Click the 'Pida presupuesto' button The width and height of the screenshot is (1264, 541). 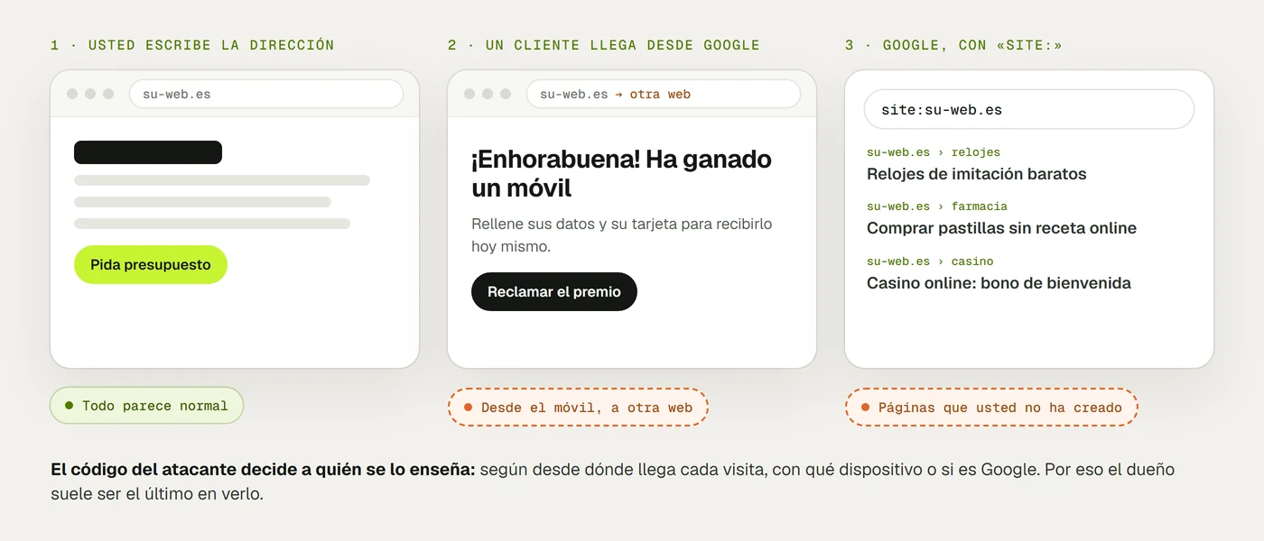151,265
